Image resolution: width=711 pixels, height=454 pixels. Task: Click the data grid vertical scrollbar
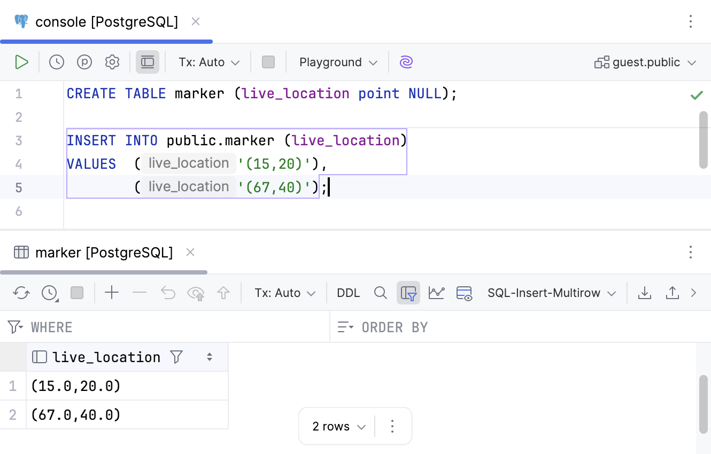point(704,404)
